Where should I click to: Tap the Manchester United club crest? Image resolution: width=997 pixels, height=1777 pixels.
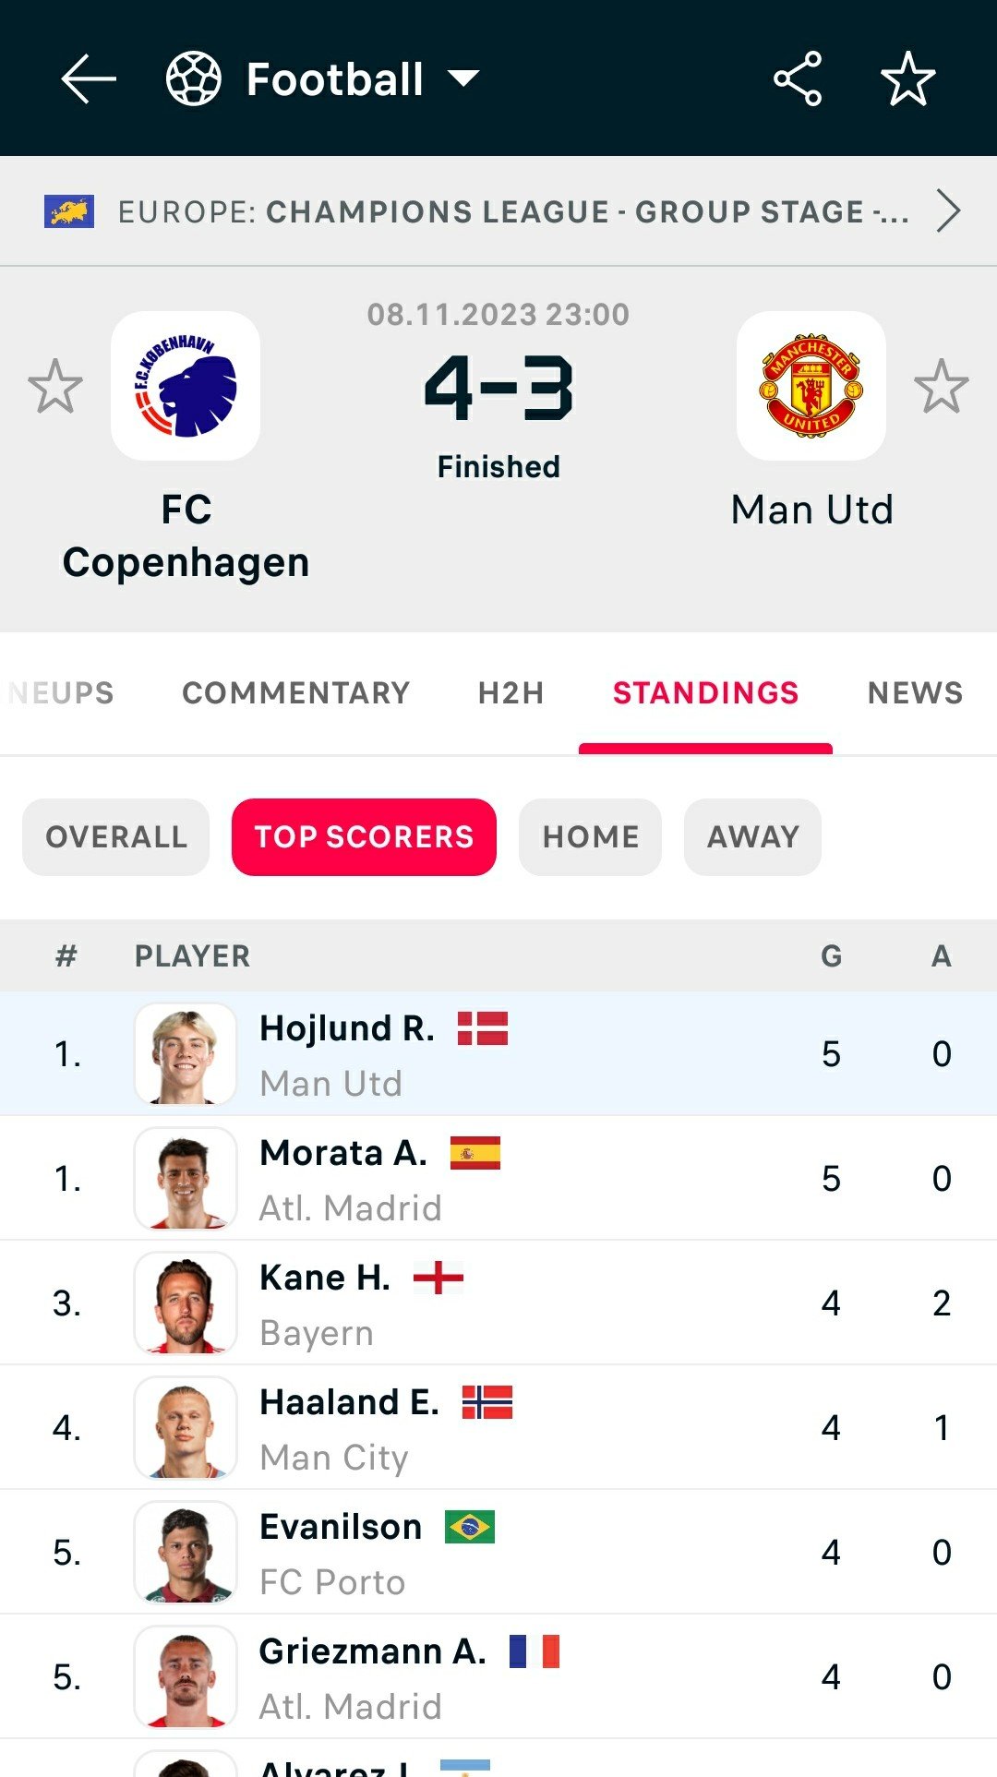[811, 386]
